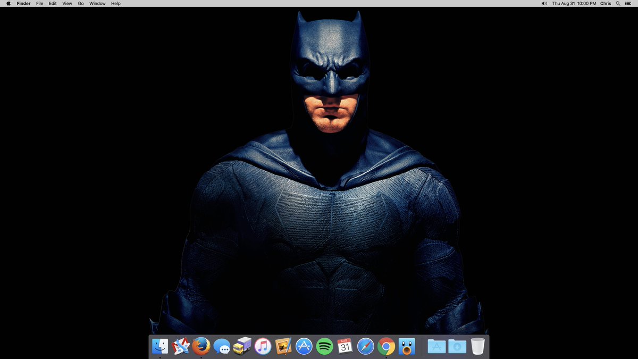Open the Finder menu
The width and height of the screenshot is (638, 359).
click(23, 3)
